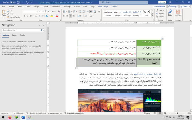Switch to the Insert tab

(x=20, y=7)
